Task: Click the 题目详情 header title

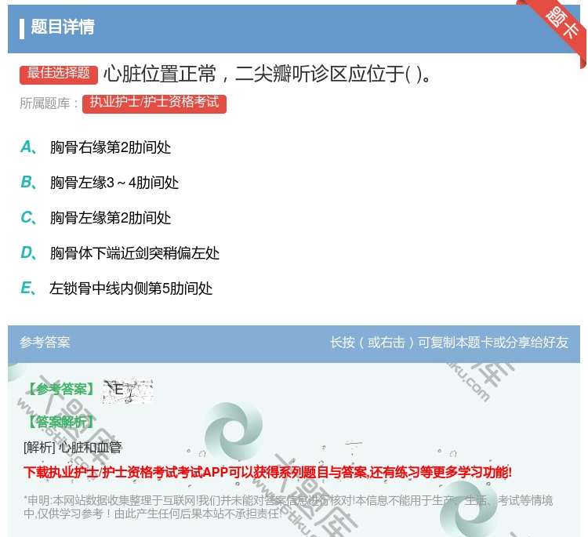Action: [63, 27]
